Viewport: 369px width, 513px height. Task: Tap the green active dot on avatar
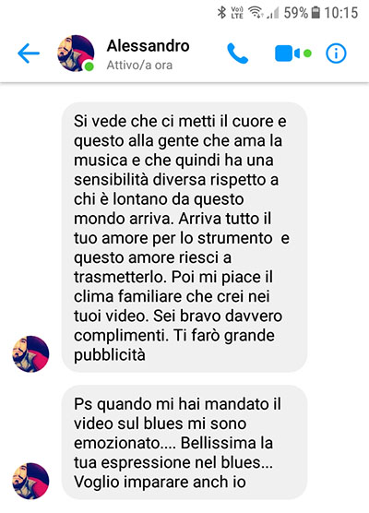tap(89, 66)
